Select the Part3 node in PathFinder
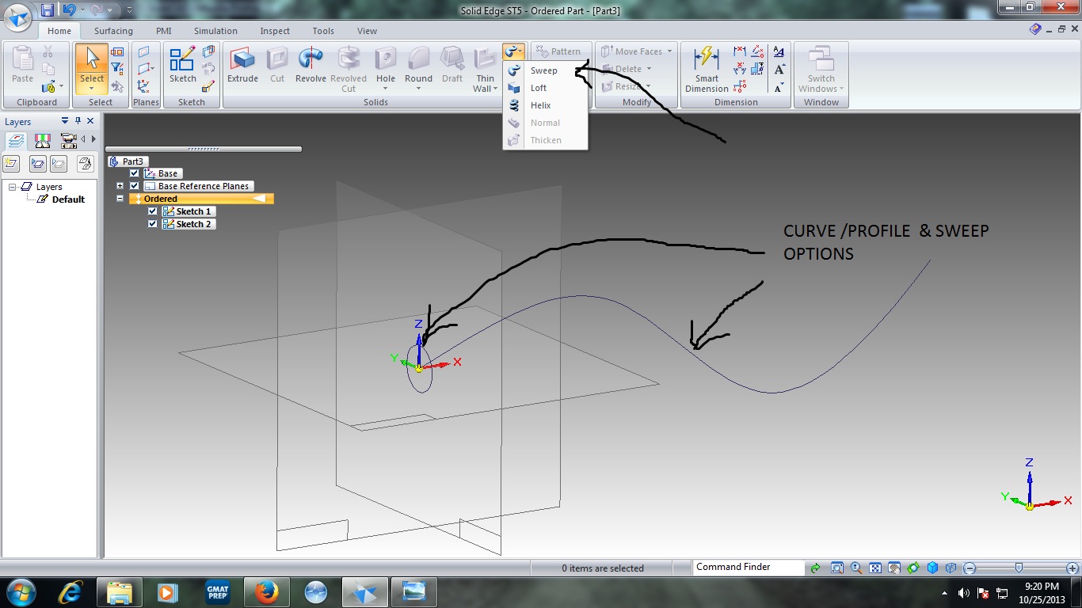The height and width of the screenshot is (608, 1082). tap(128, 161)
